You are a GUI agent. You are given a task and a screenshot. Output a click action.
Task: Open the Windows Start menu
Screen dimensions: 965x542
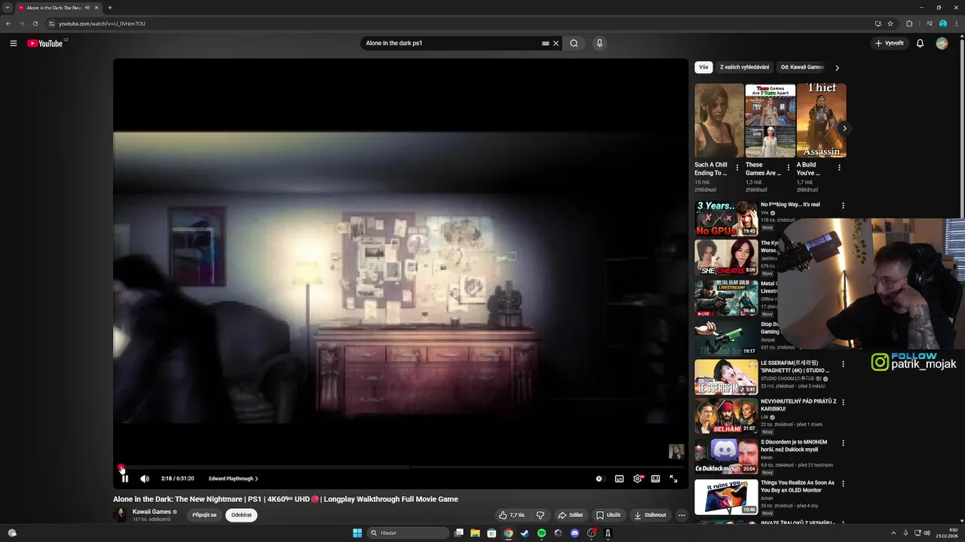[357, 533]
